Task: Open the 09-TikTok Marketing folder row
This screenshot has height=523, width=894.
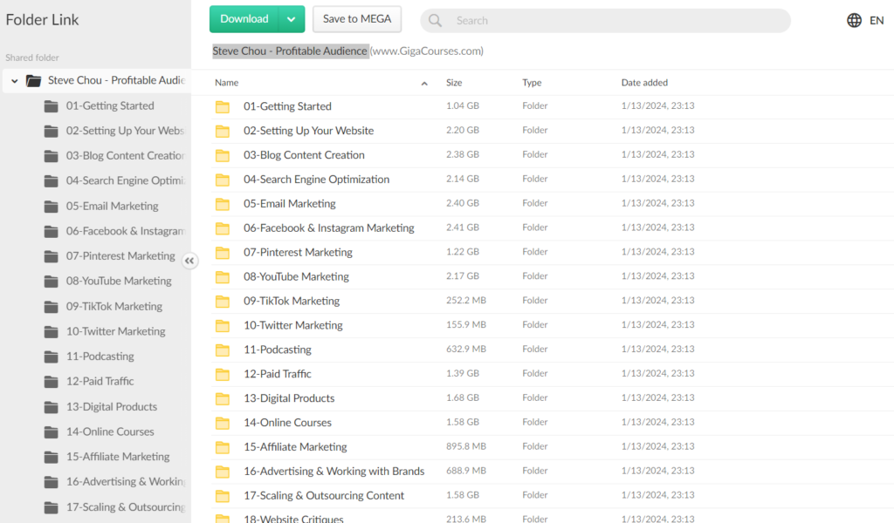Action: (292, 301)
